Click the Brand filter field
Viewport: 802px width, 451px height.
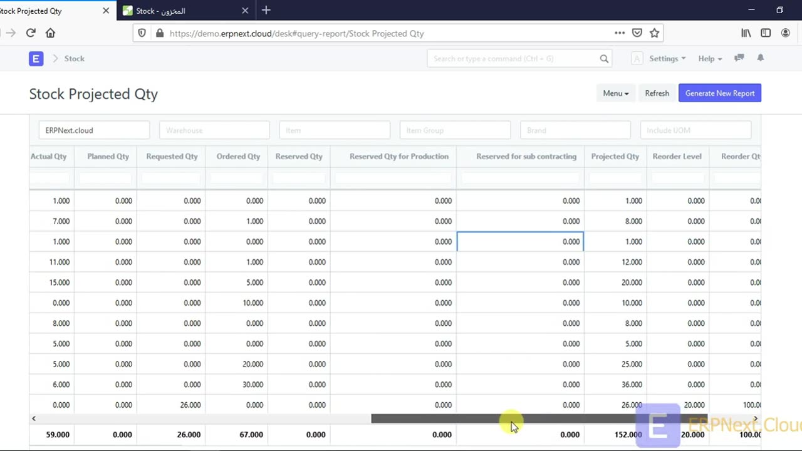(575, 130)
